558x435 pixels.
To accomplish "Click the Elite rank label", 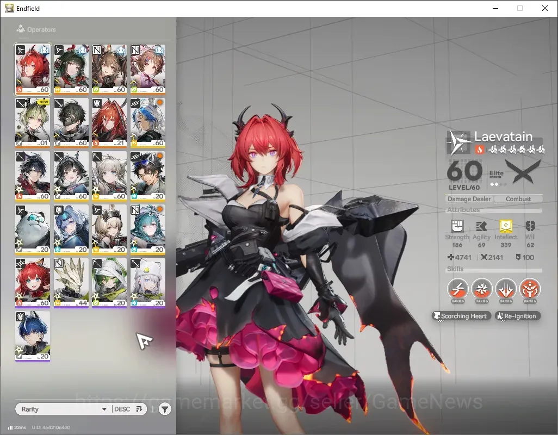I will tap(496, 173).
